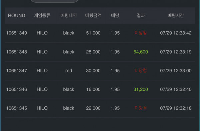The image size is (200, 131).
Task: Click the green 54,600 result
Action: point(141,52)
